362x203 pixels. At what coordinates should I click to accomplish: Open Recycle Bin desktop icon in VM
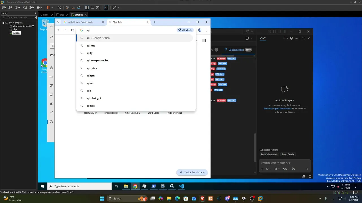pyautogui.click(x=45, y=25)
